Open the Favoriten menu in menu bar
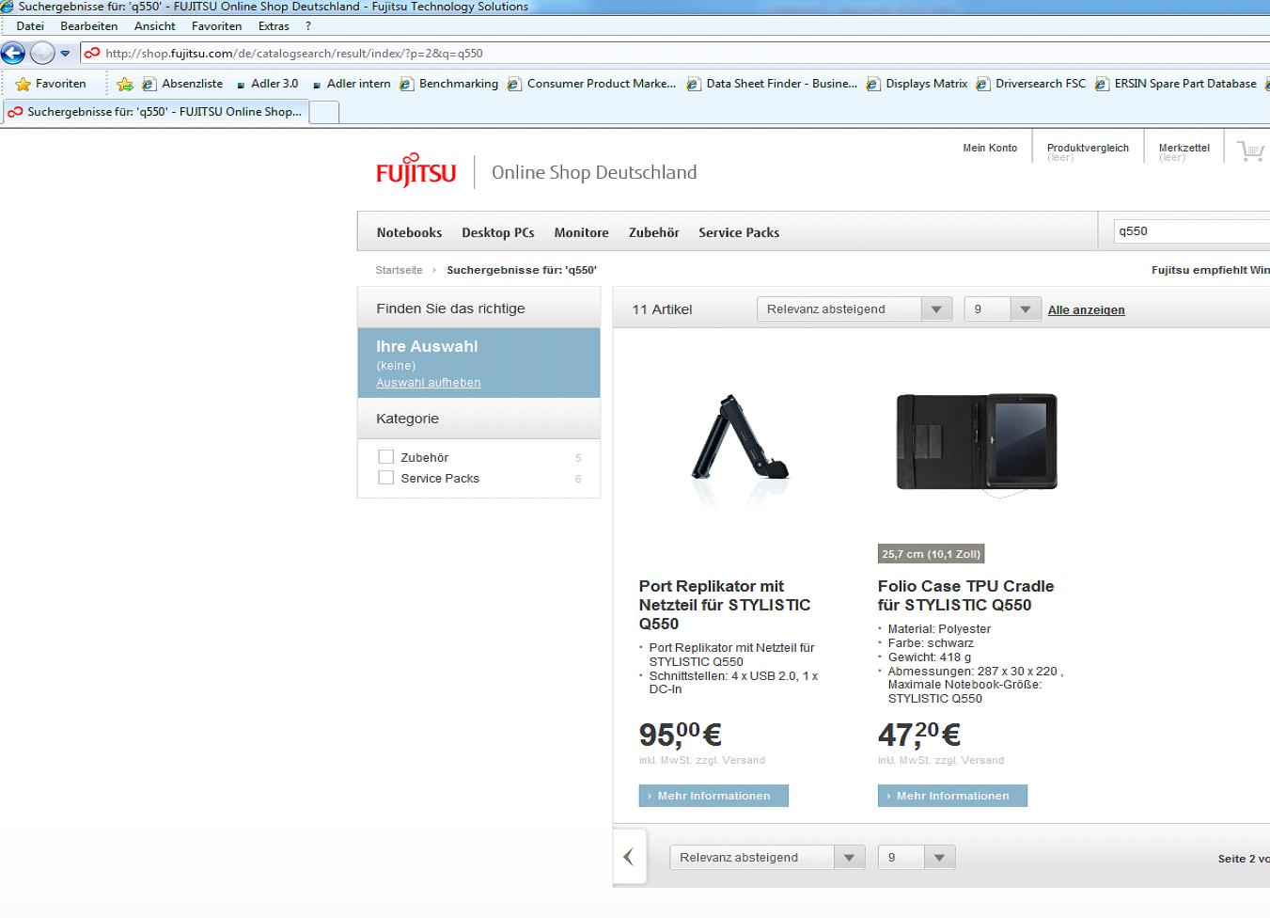The width and height of the screenshot is (1270, 918). click(216, 26)
